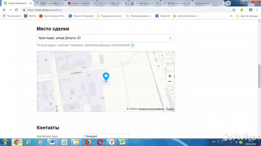
Task: Close the Новое объявление tab
Action: [x=30, y=3]
